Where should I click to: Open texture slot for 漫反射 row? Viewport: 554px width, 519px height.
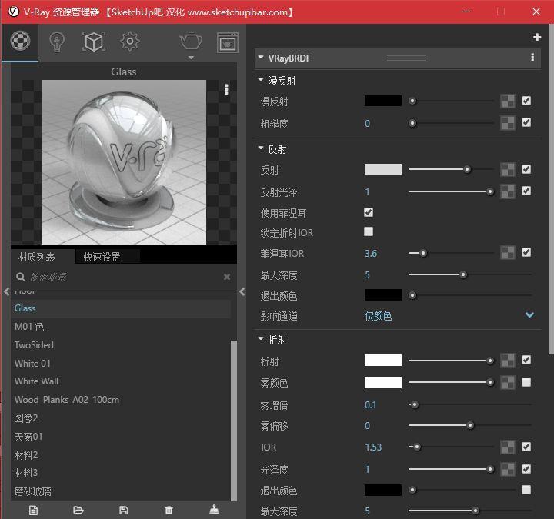click(508, 101)
